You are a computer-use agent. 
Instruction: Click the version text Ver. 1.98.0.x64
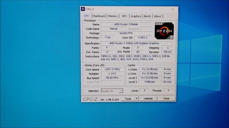pyautogui.click(x=109, y=100)
